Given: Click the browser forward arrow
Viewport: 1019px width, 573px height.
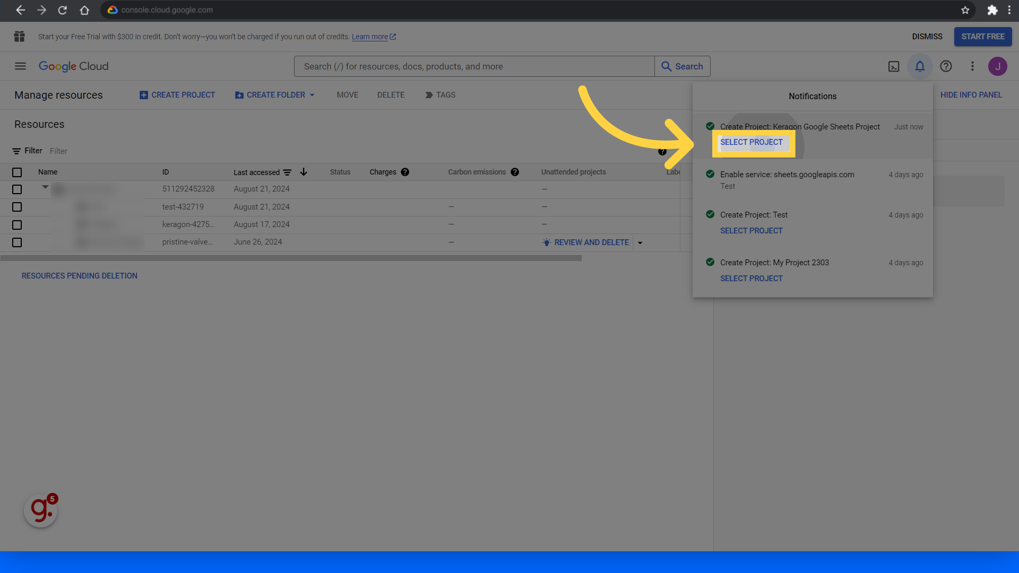Looking at the screenshot, I should tap(41, 10).
